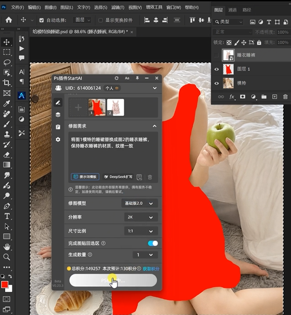Click the generate button at panel bottom
Screen dimensions: 291x315
113,281
